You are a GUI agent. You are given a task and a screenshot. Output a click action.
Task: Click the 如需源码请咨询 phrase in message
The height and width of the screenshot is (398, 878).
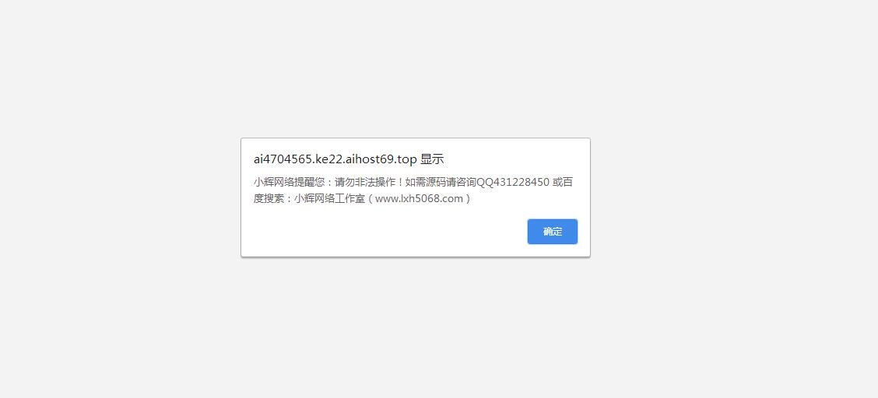click(x=441, y=182)
